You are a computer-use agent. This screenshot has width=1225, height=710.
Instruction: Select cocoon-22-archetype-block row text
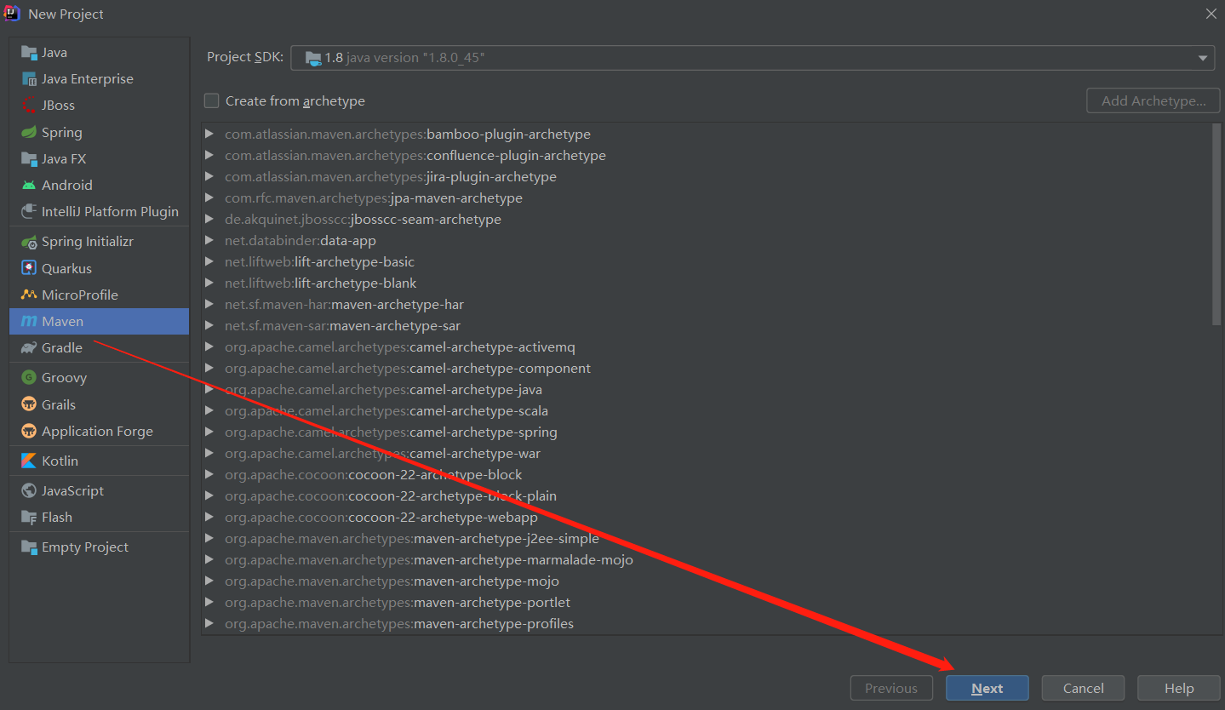coord(374,474)
